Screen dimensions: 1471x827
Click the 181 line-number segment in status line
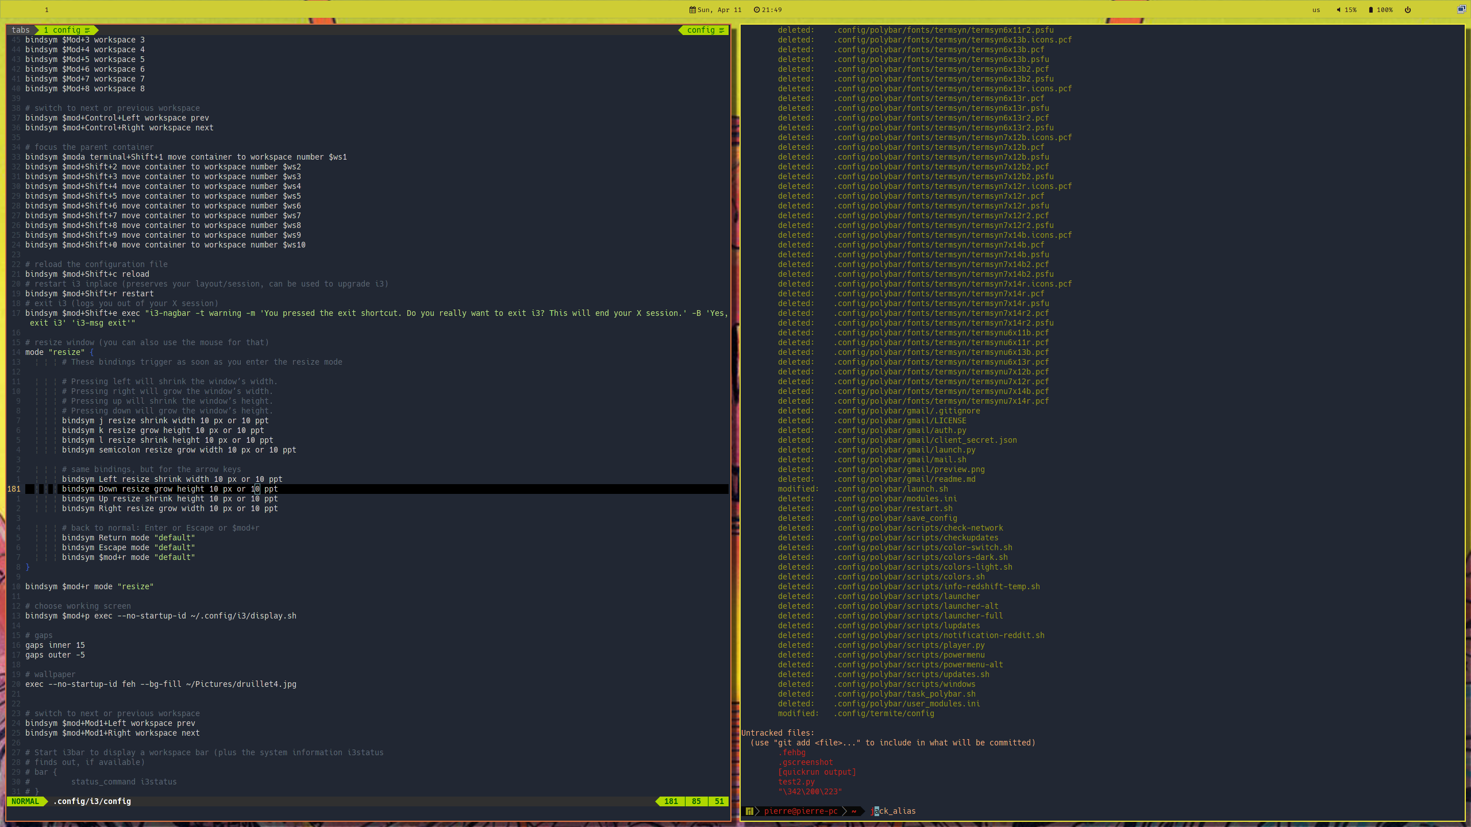671,801
